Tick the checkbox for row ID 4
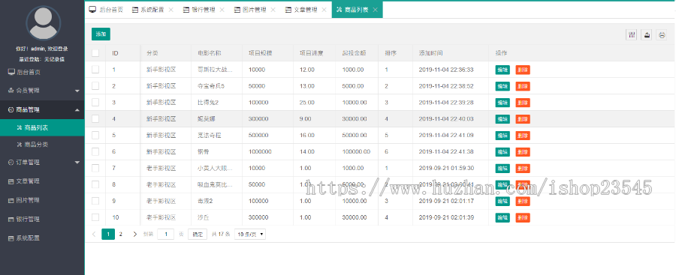Viewport: 676px width, 275px height. [x=95, y=118]
